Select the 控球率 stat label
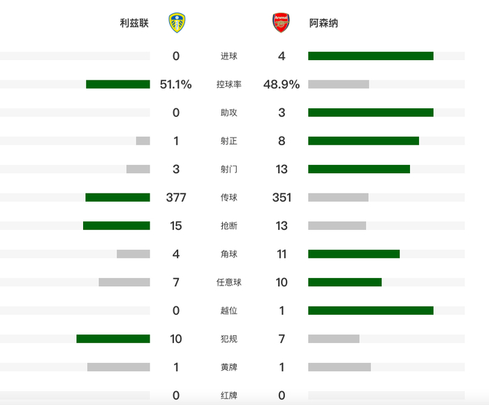The height and width of the screenshot is (405, 489). pos(228,84)
